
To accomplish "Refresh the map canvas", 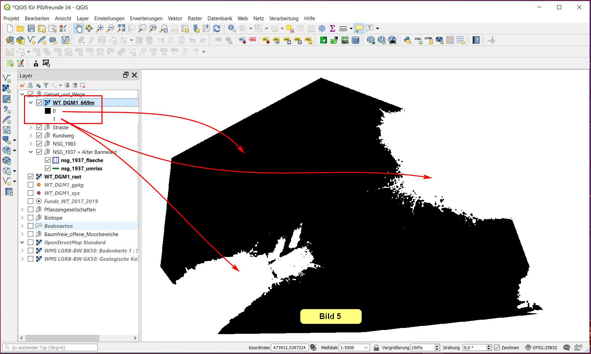I will click(217, 28).
